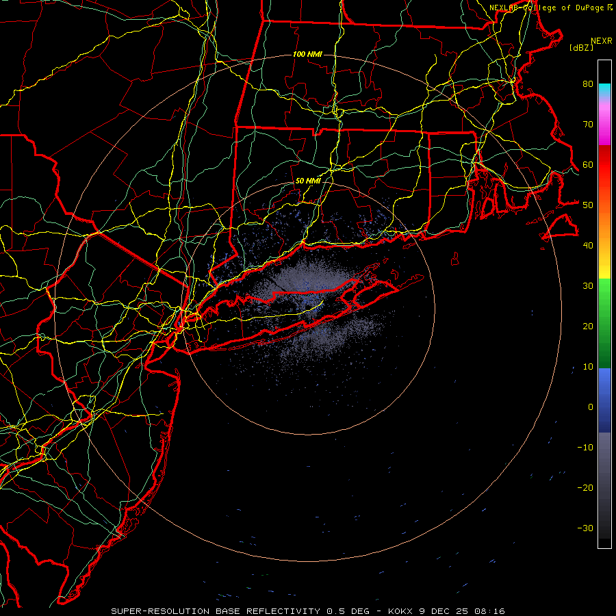This screenshot has height=616, width=616.
Task: Click the "0.5 DEG" elevation text in footer
Action: point(348,611)
